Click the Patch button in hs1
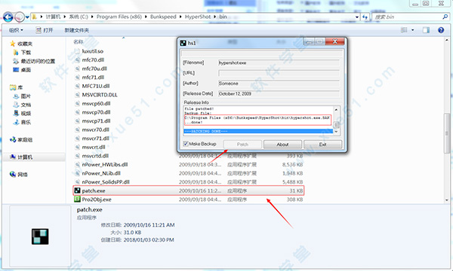Viewport: 453px width, 271px height. (242, 145)
